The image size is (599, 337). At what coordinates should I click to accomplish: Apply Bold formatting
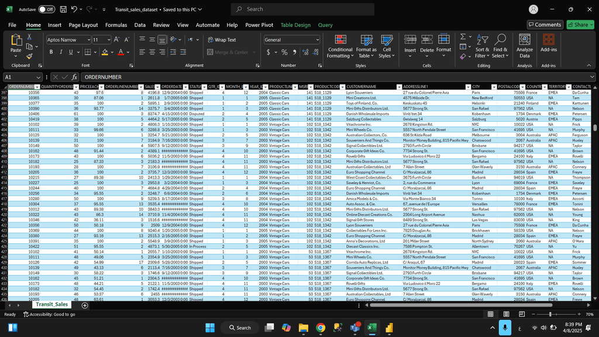(51, 52)
